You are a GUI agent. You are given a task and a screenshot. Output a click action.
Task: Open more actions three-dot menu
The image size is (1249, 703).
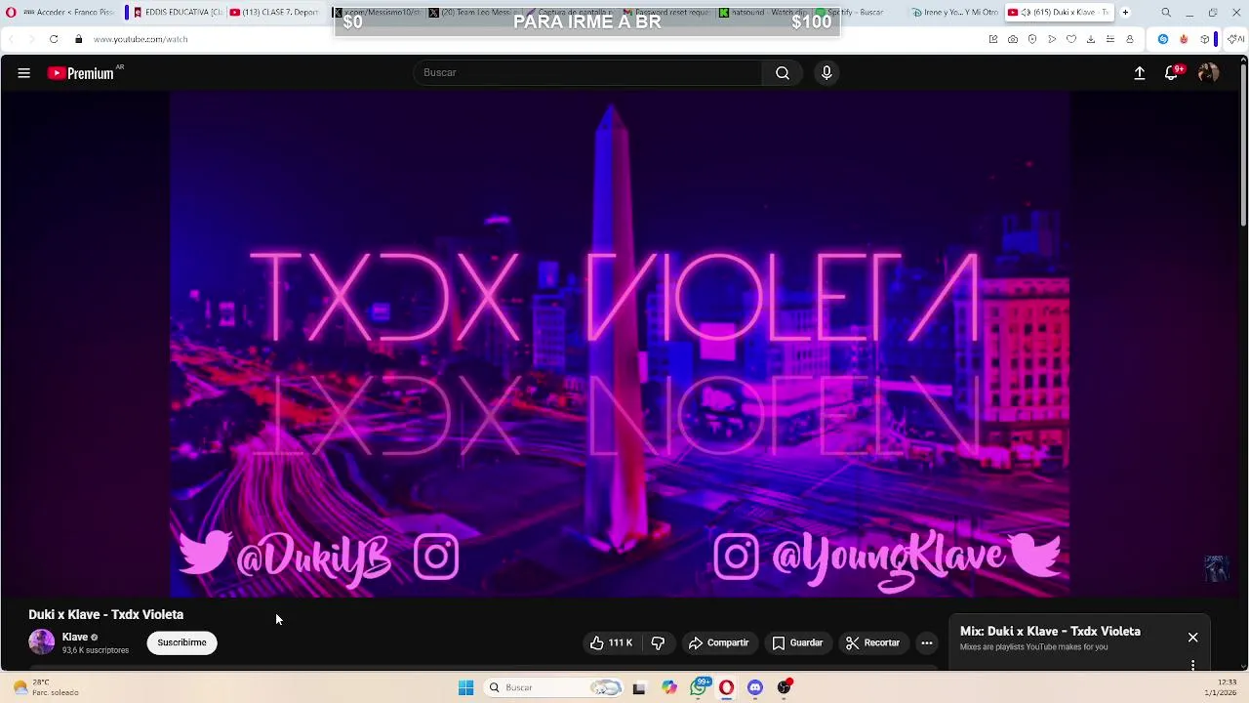(927, 642)
